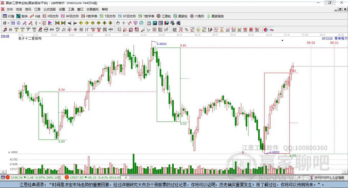This screenshot has height=188, width=348.
Task: Open the 江恩 menu
Action: [37, 9]
